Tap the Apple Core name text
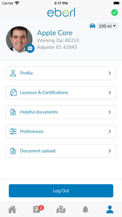Viewport: 122px width, 217px height. tap(55, 33)
